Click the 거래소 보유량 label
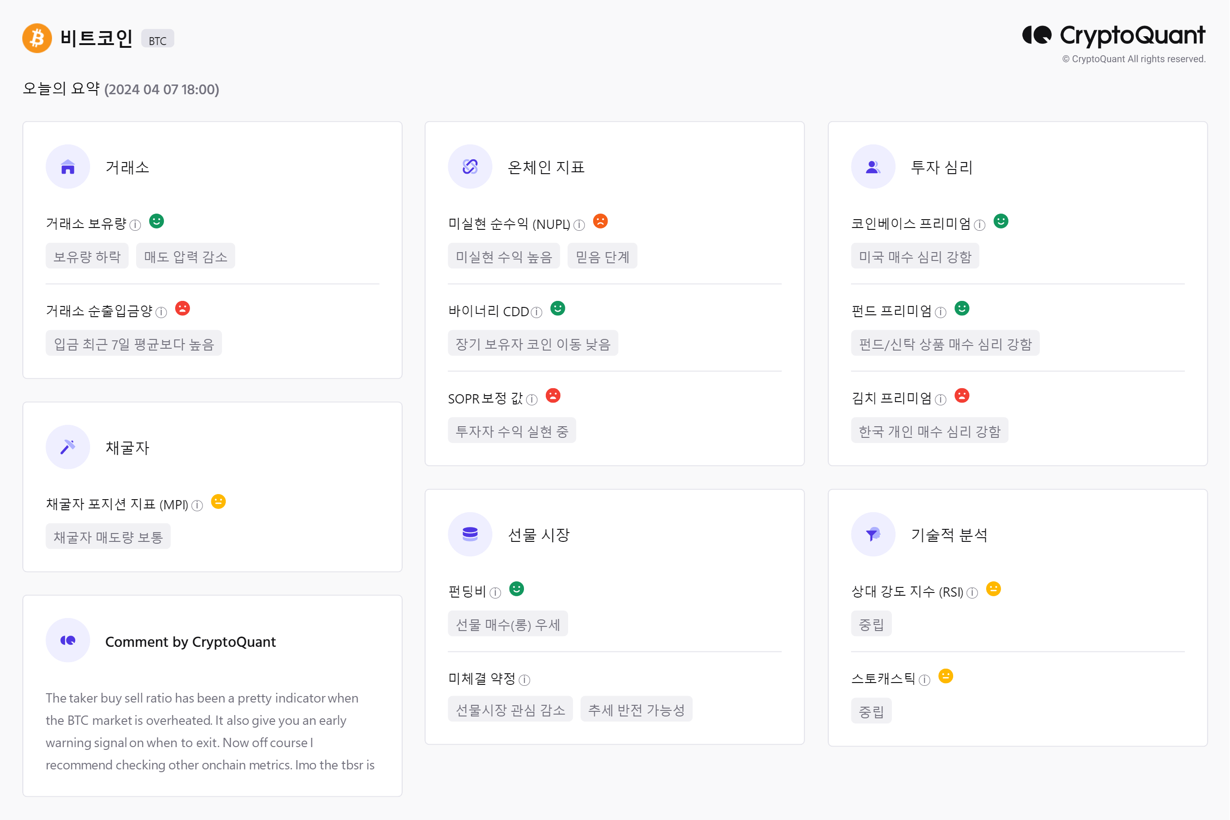The image size is (1230, 820). point(86,224)
